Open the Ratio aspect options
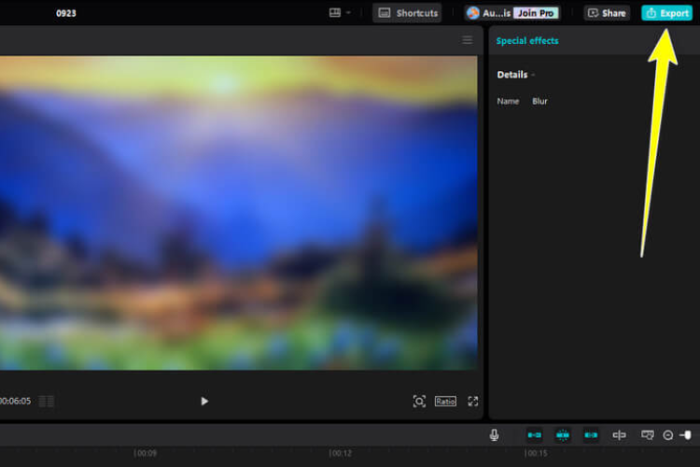This screenshot has width=700, height=467. point(445,402)
